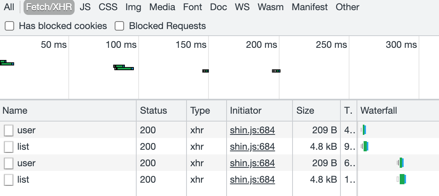Show only Manifest requests
The width and height of the screenshot is (439, 196).
[310, 7]
